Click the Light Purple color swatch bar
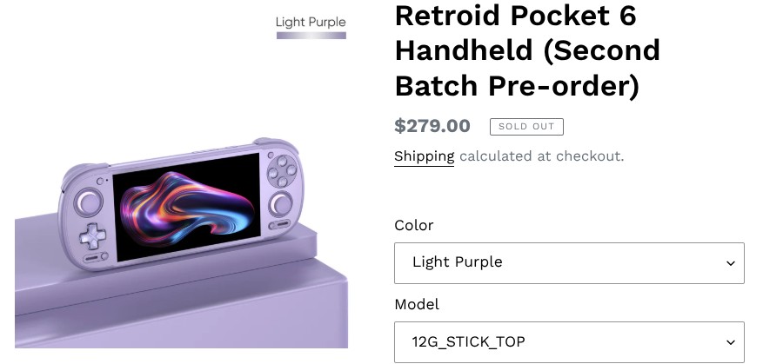Screen dimensions: 763x364 311,36
